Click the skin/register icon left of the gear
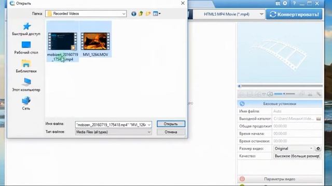 click(x=278, y=3)
